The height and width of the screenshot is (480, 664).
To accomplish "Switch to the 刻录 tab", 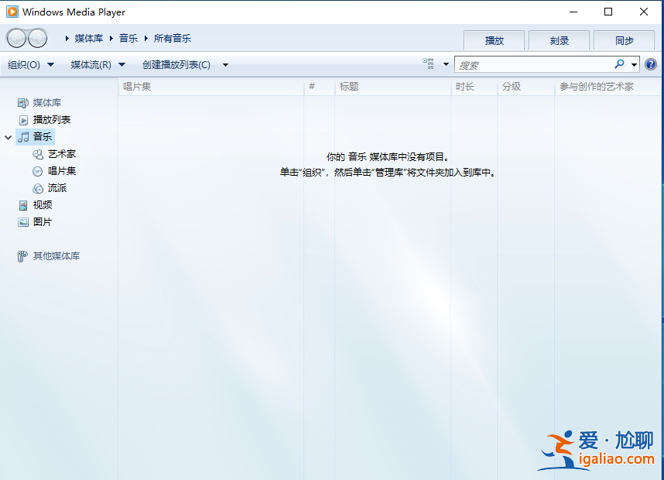I will (x=559, y=39).
